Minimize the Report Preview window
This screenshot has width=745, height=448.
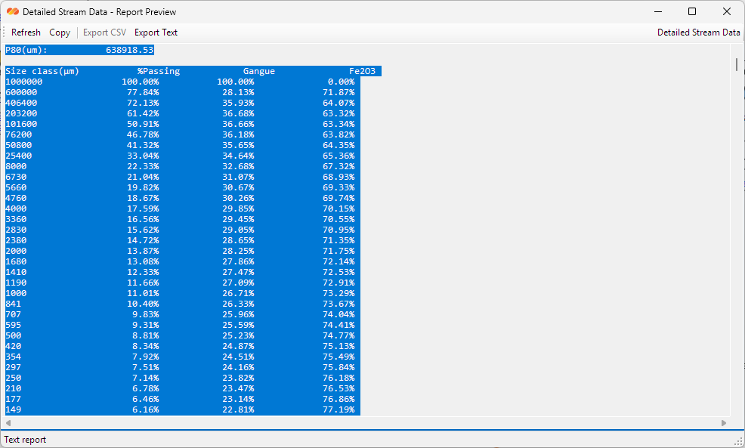click(658, 12)
